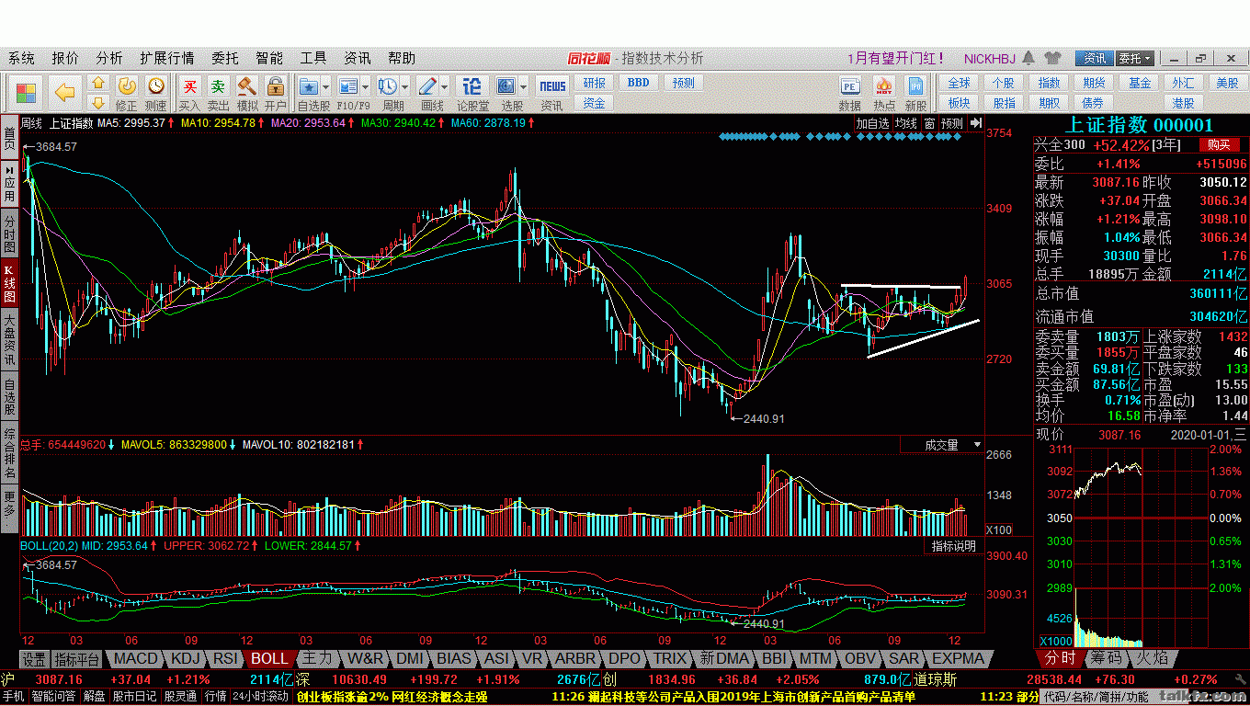Expand the 选股 dropdown arrow
The height and width of the screenshot is (706, 1250).
(x=522, y=86)
